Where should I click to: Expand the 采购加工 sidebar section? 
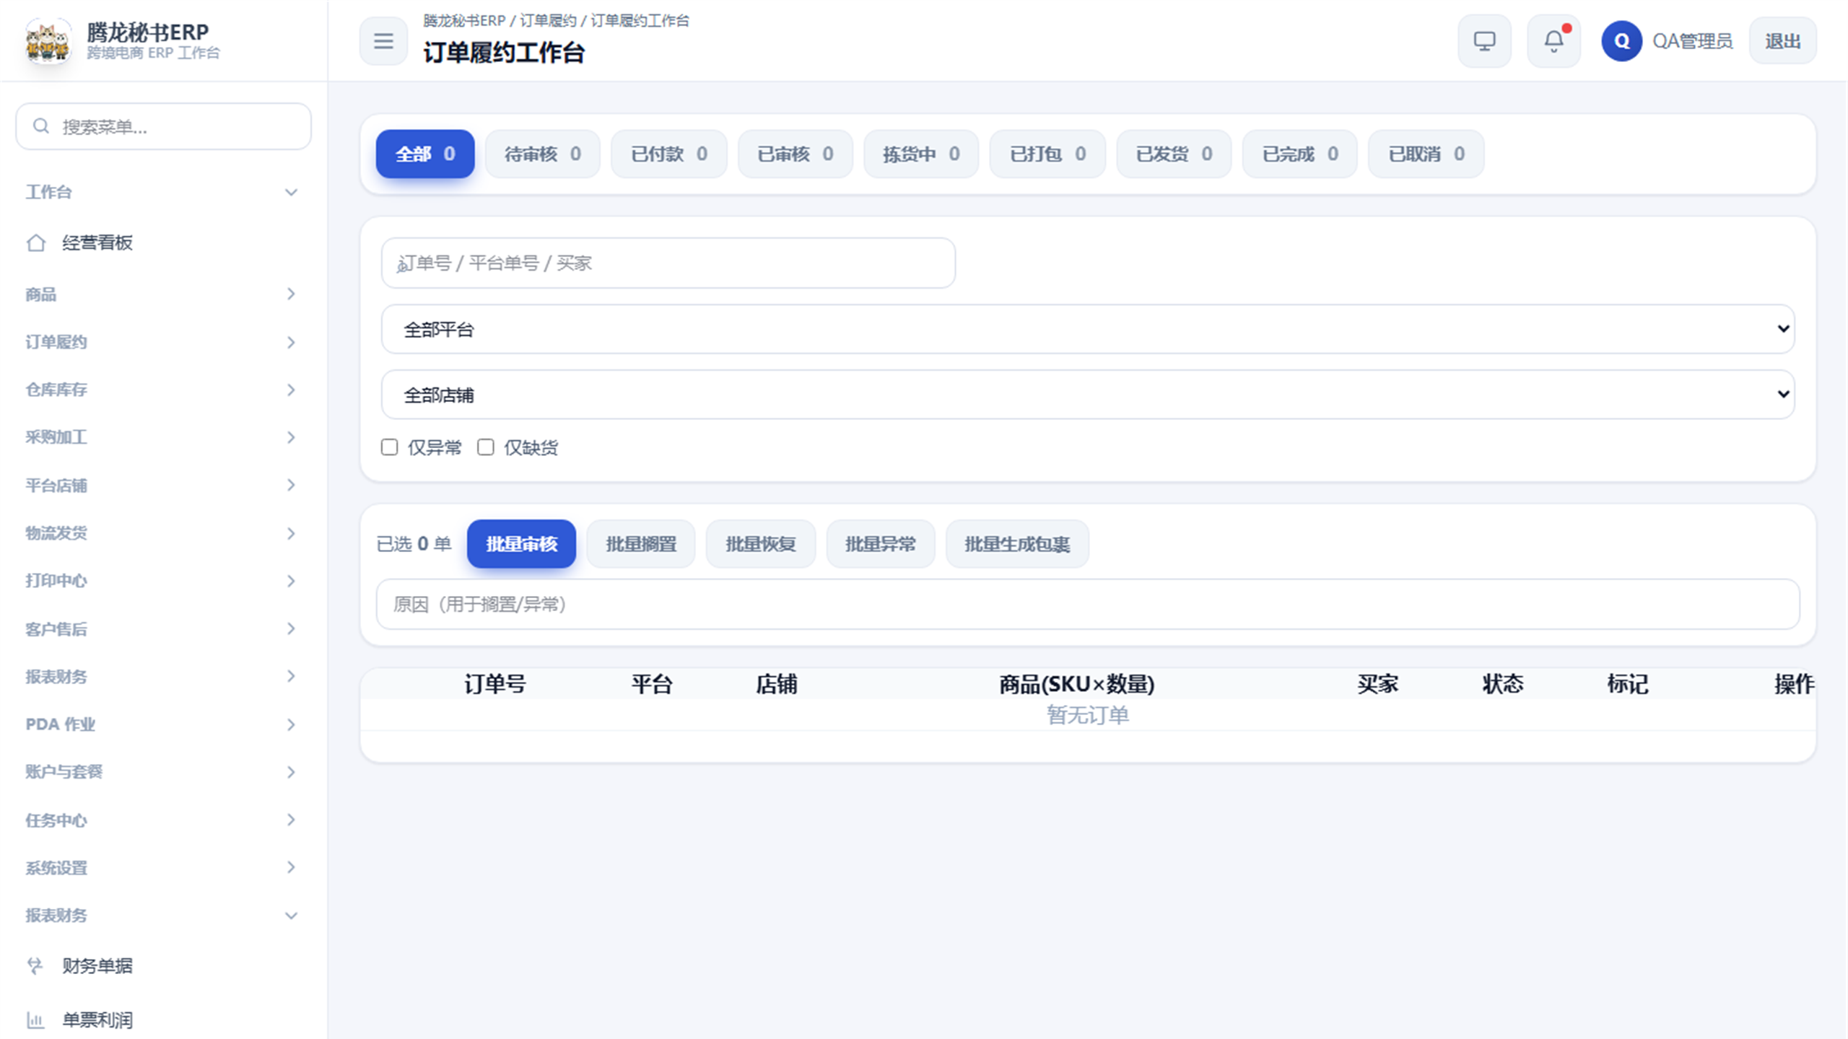pyautogui.click(x=163, y=437)
